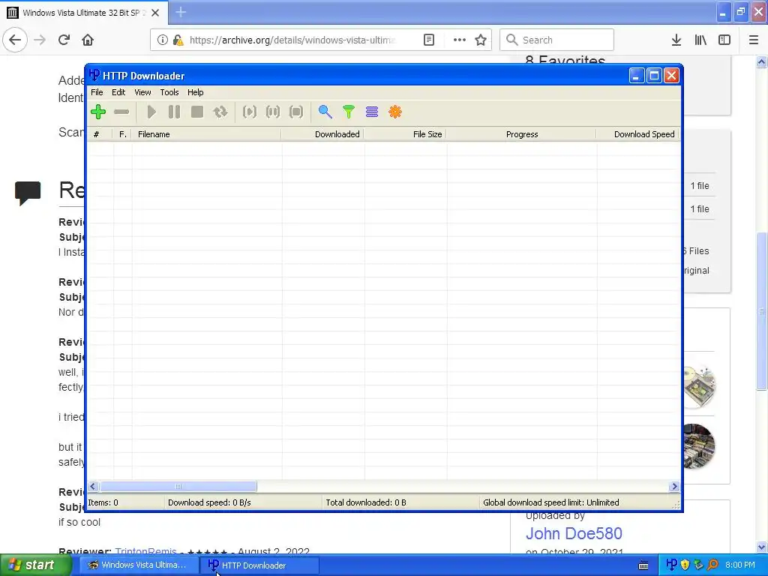Click the Start Inactive bracket-play icon

pyautogui.click(x=249, y=112)
